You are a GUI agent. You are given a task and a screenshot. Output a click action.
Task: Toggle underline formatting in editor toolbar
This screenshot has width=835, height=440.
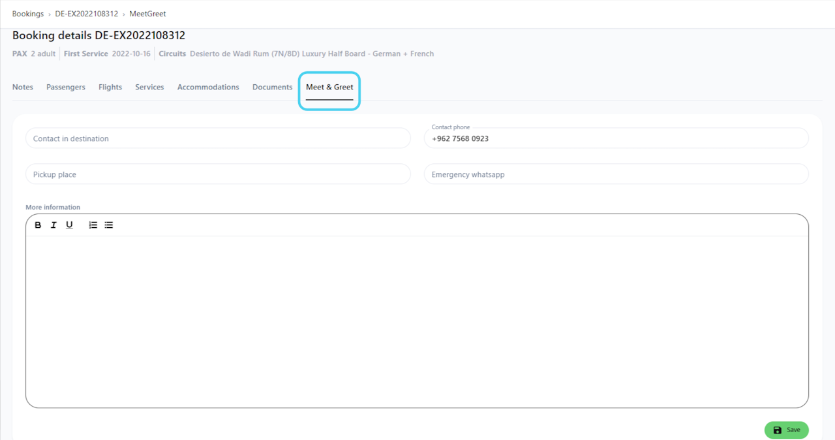69,225
